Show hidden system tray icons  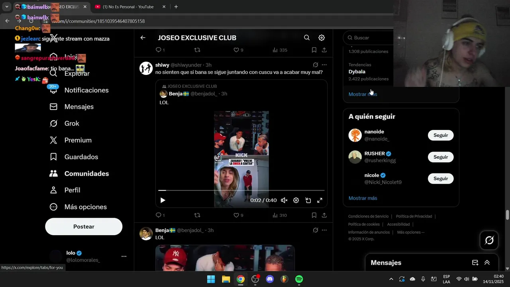391,279
